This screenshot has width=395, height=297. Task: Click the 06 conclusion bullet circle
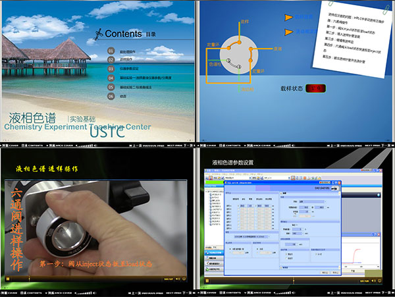coord(111,95)
